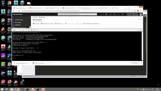Switch to Query command results tab
This screenshot has height=91, width=161.
tap(70, 8)
